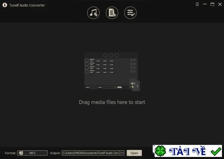The width and height of the screenshot is (224, 159).
Task: Click the add music files icon
Action: [93, 13]
